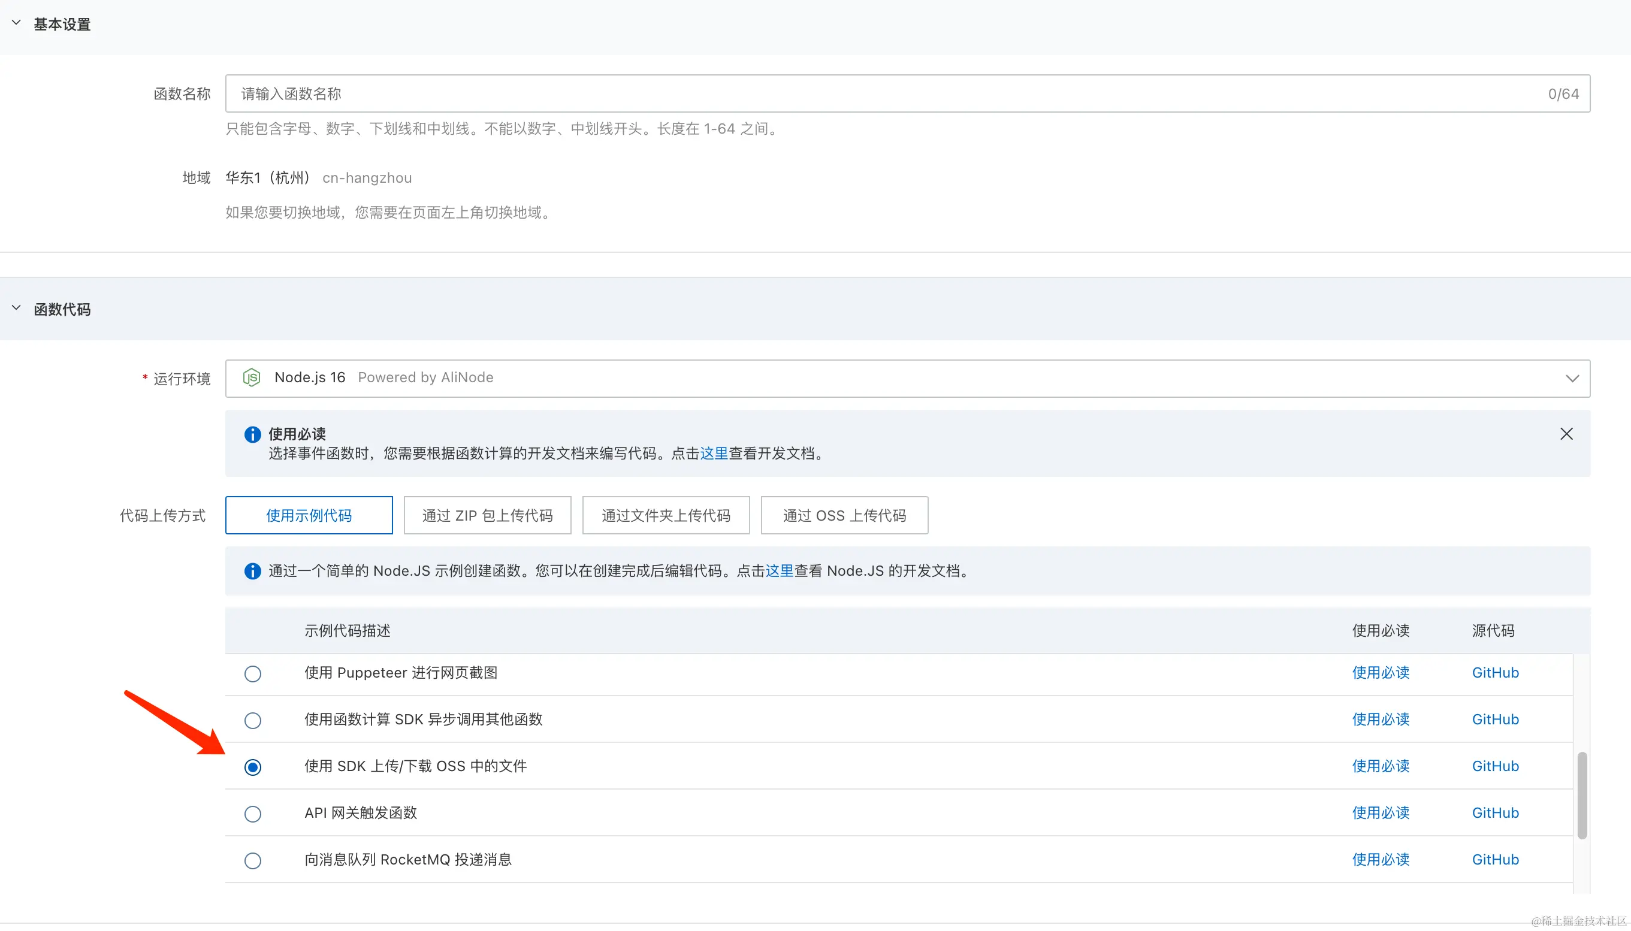Select the SDK 异步调用其他函数 example radio

coord(252,721)
